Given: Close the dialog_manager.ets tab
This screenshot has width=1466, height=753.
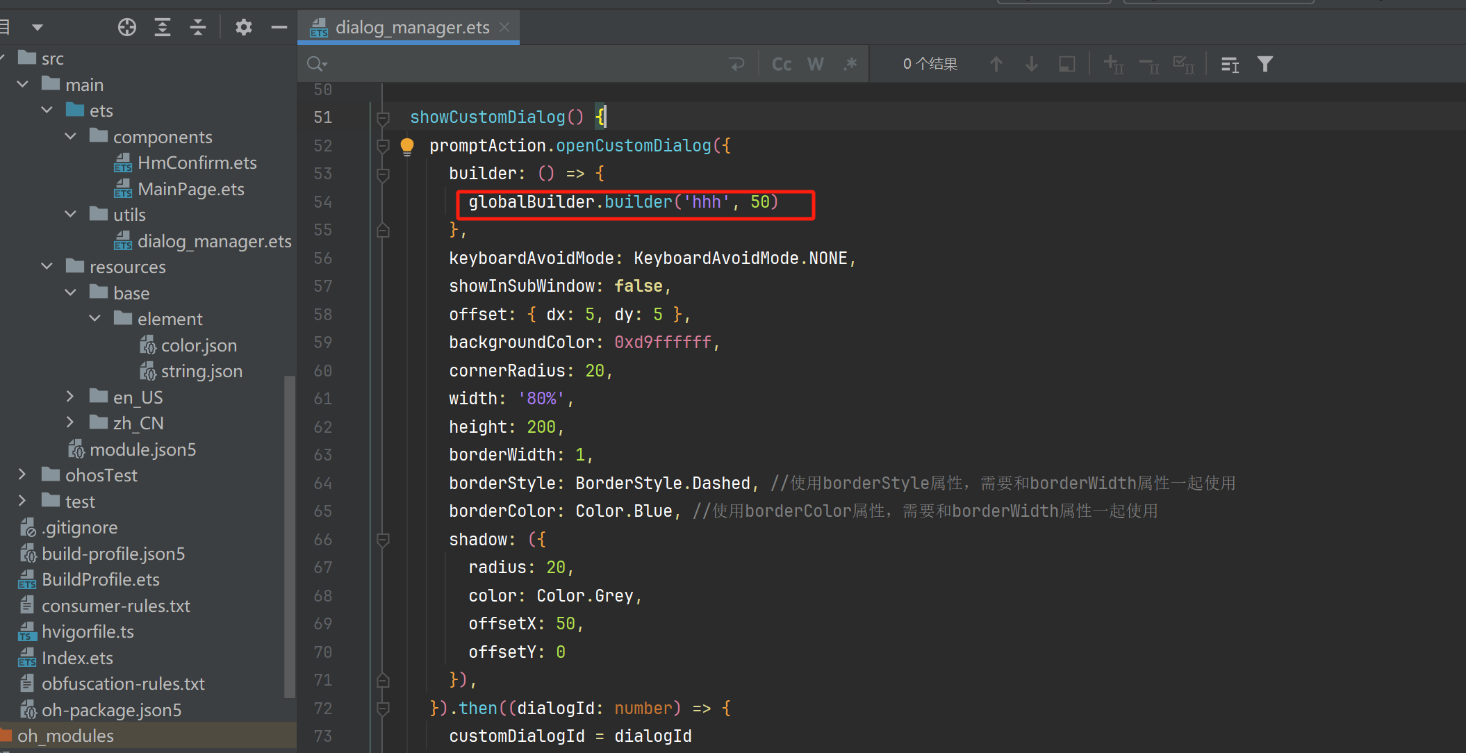Looking at the screenshot, I should coord(504,27).
